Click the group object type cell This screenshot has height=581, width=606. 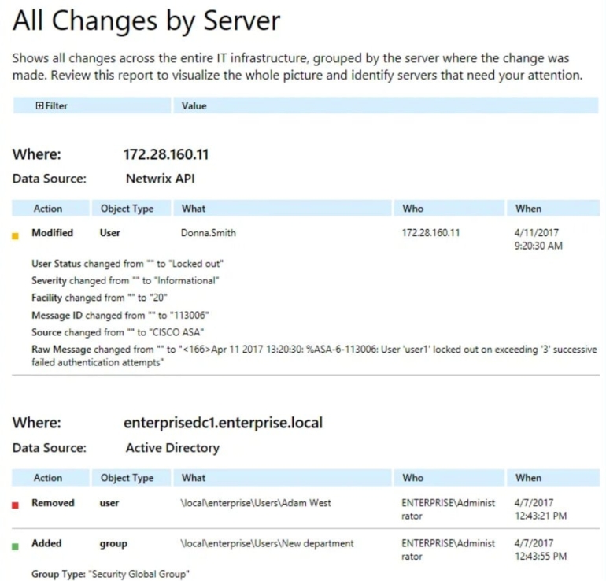113,544
